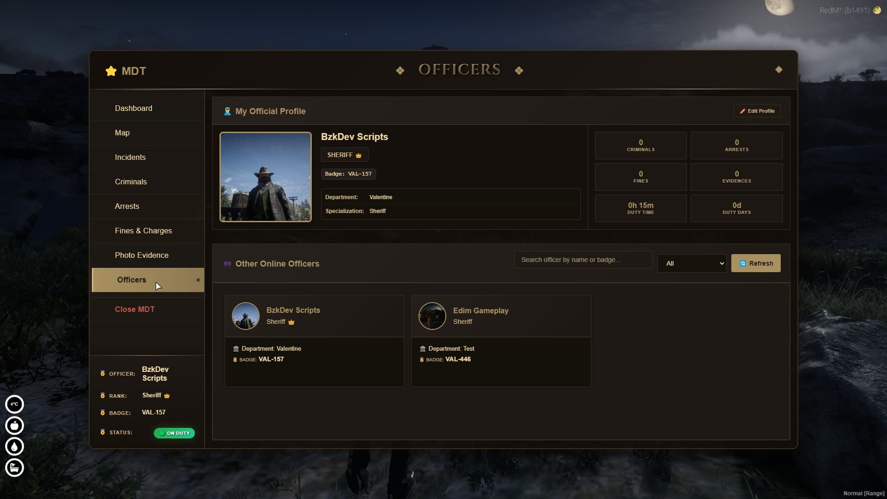
Task: Open the Dashboard menu item
Action: 134,108
